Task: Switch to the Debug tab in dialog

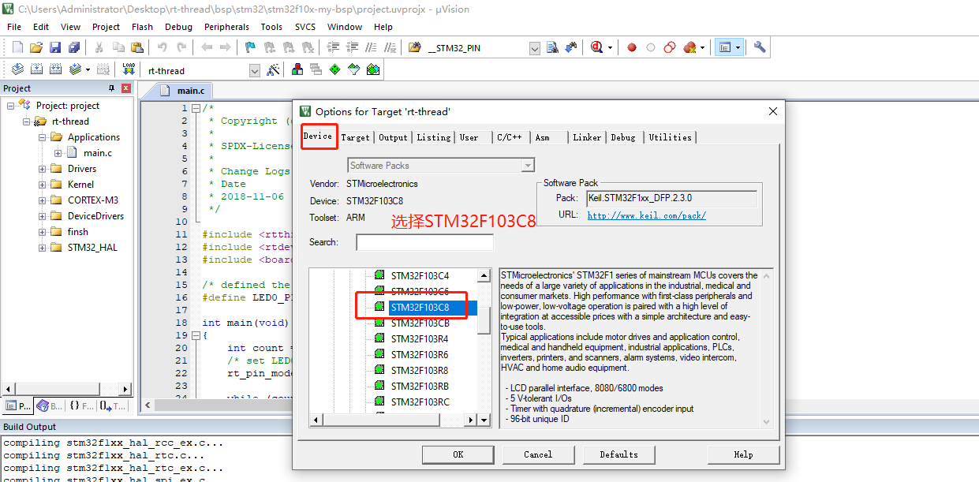Action: pos(623,137)
